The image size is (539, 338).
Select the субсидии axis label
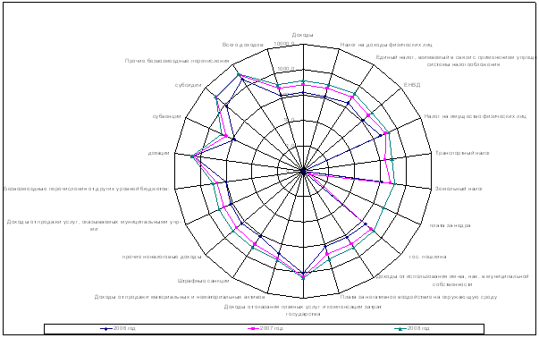pyautogui.click(x=188, y=85)
